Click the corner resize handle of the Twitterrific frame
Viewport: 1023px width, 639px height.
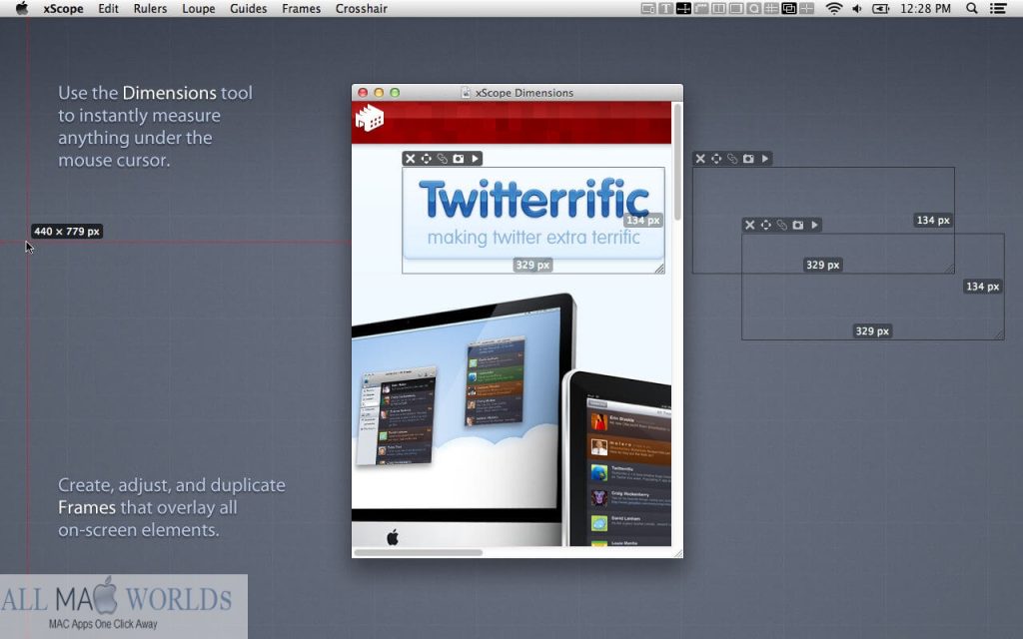coord(659,269)
